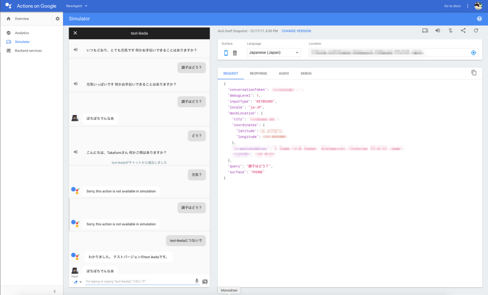
Task: Click the わかりました。テストバージョン response text
Action: click(x=128, y=257)
